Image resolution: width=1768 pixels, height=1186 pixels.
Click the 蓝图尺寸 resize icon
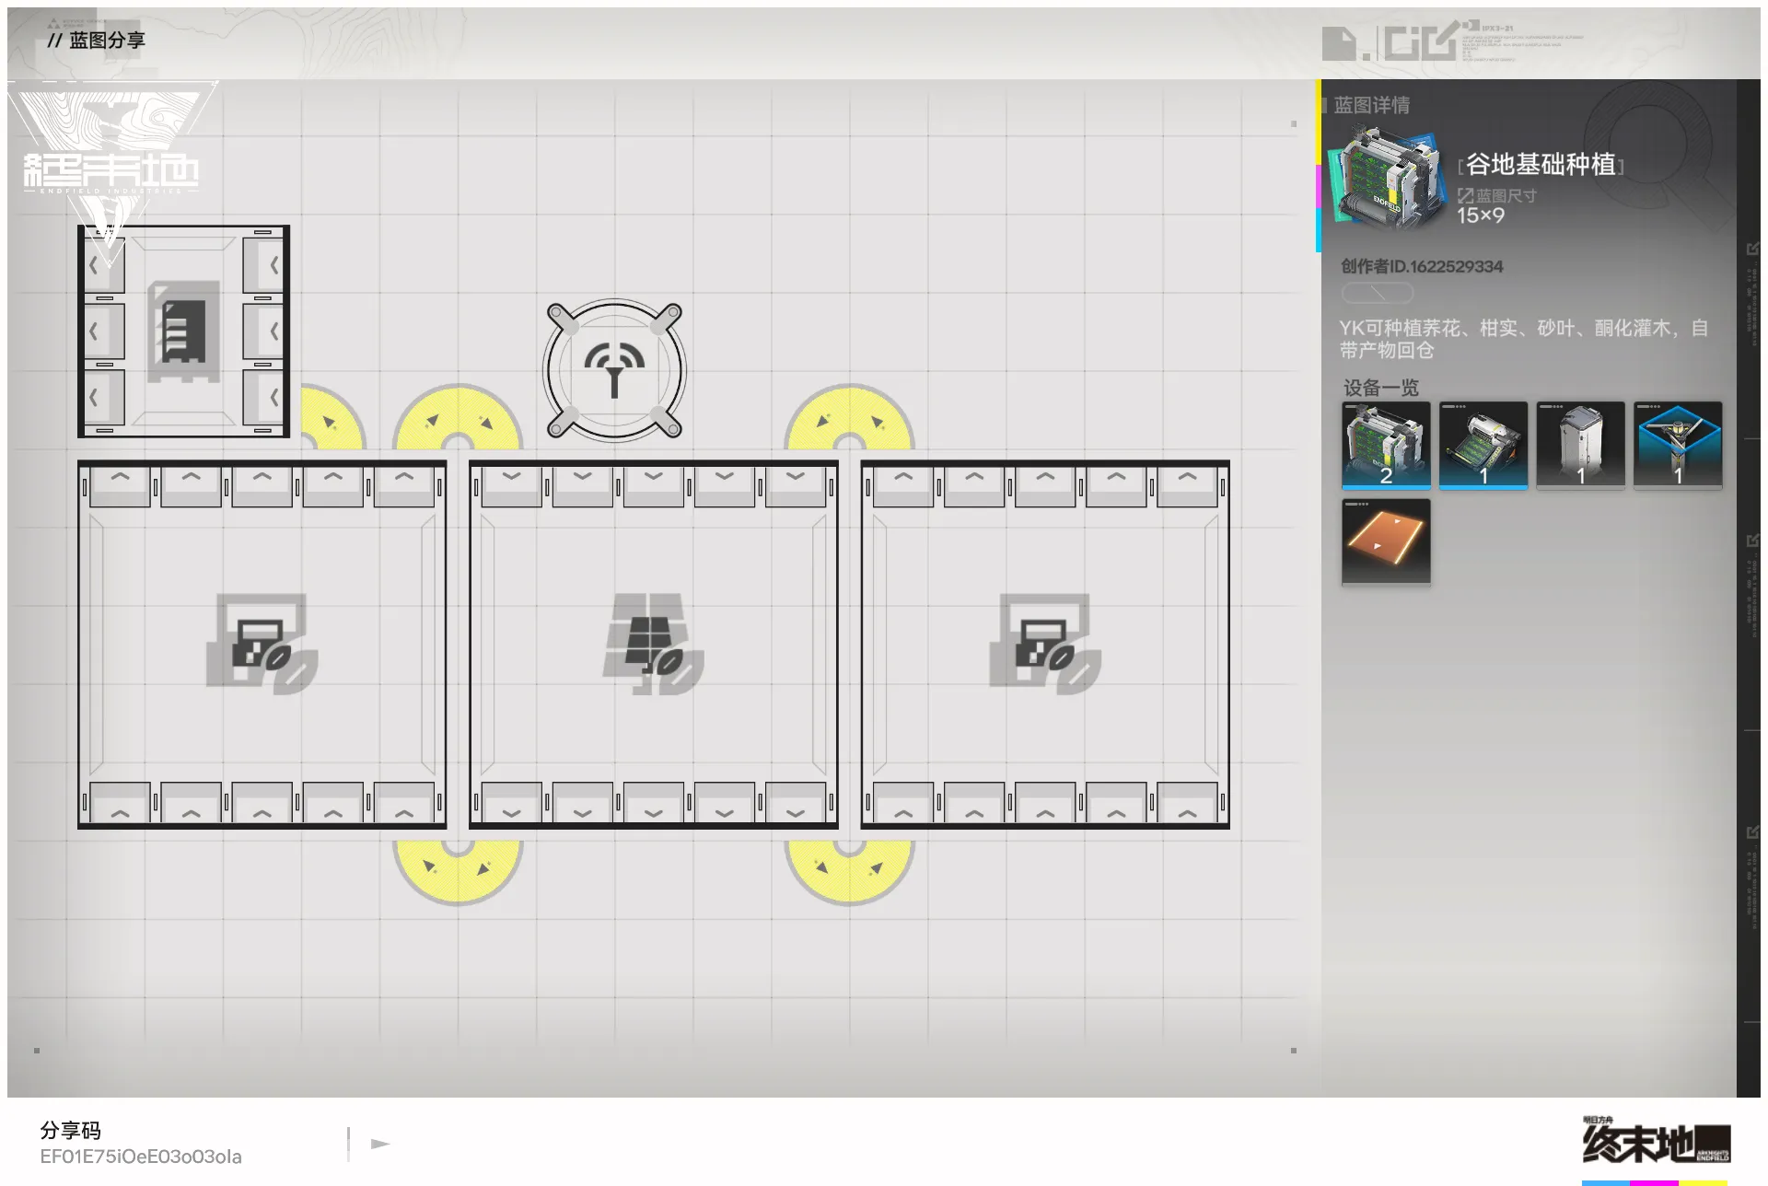tap(1465, 195)
